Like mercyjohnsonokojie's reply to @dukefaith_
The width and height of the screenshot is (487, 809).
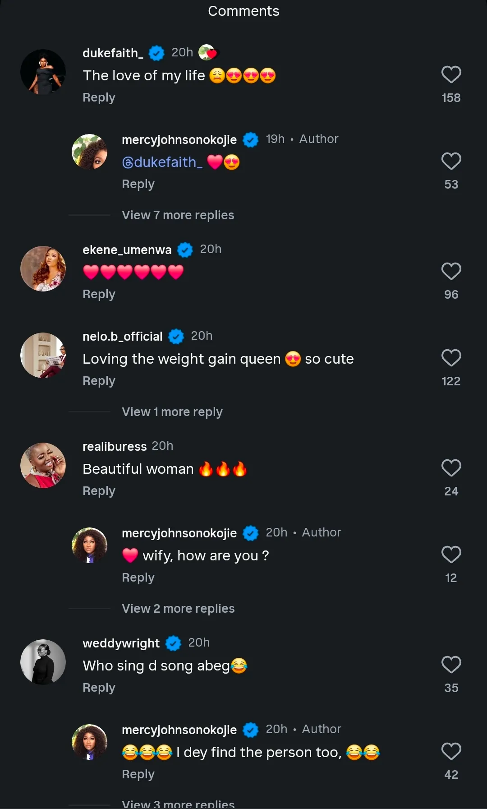point(451,162)
